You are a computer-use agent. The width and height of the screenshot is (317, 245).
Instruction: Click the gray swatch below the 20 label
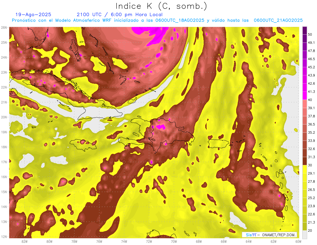coord(305,234)
